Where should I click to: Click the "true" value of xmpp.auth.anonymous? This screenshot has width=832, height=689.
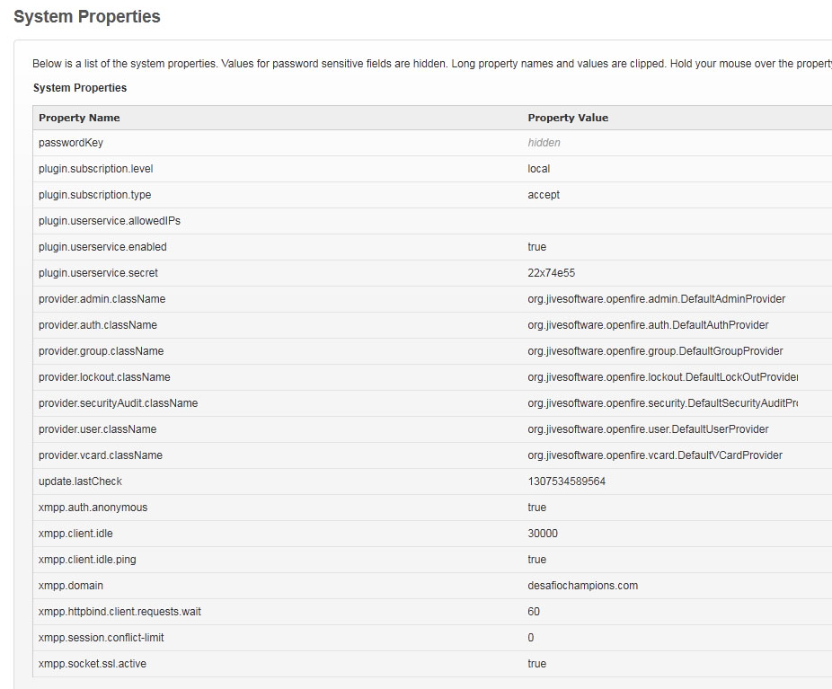click(x=537, y=507)
